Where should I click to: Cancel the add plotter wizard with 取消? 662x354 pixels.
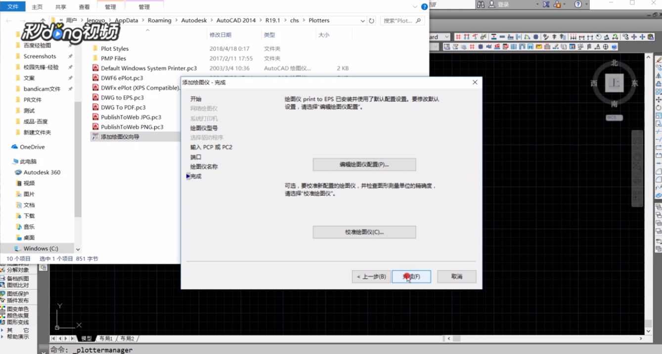click(457, 276)
